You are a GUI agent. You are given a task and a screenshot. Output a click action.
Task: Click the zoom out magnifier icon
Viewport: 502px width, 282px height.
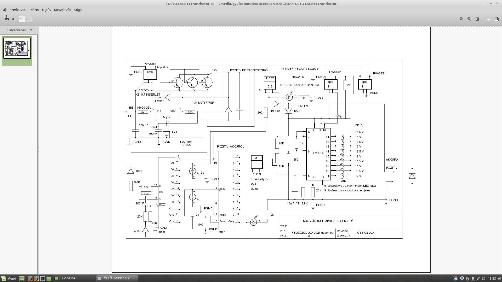[x=469, y=19]
